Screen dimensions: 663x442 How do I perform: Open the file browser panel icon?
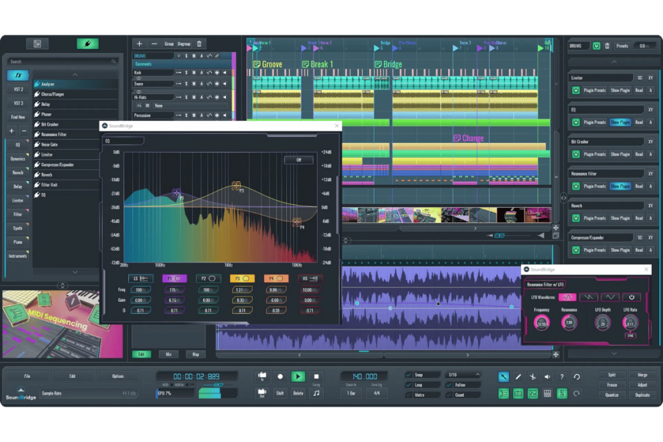(37, 43)
